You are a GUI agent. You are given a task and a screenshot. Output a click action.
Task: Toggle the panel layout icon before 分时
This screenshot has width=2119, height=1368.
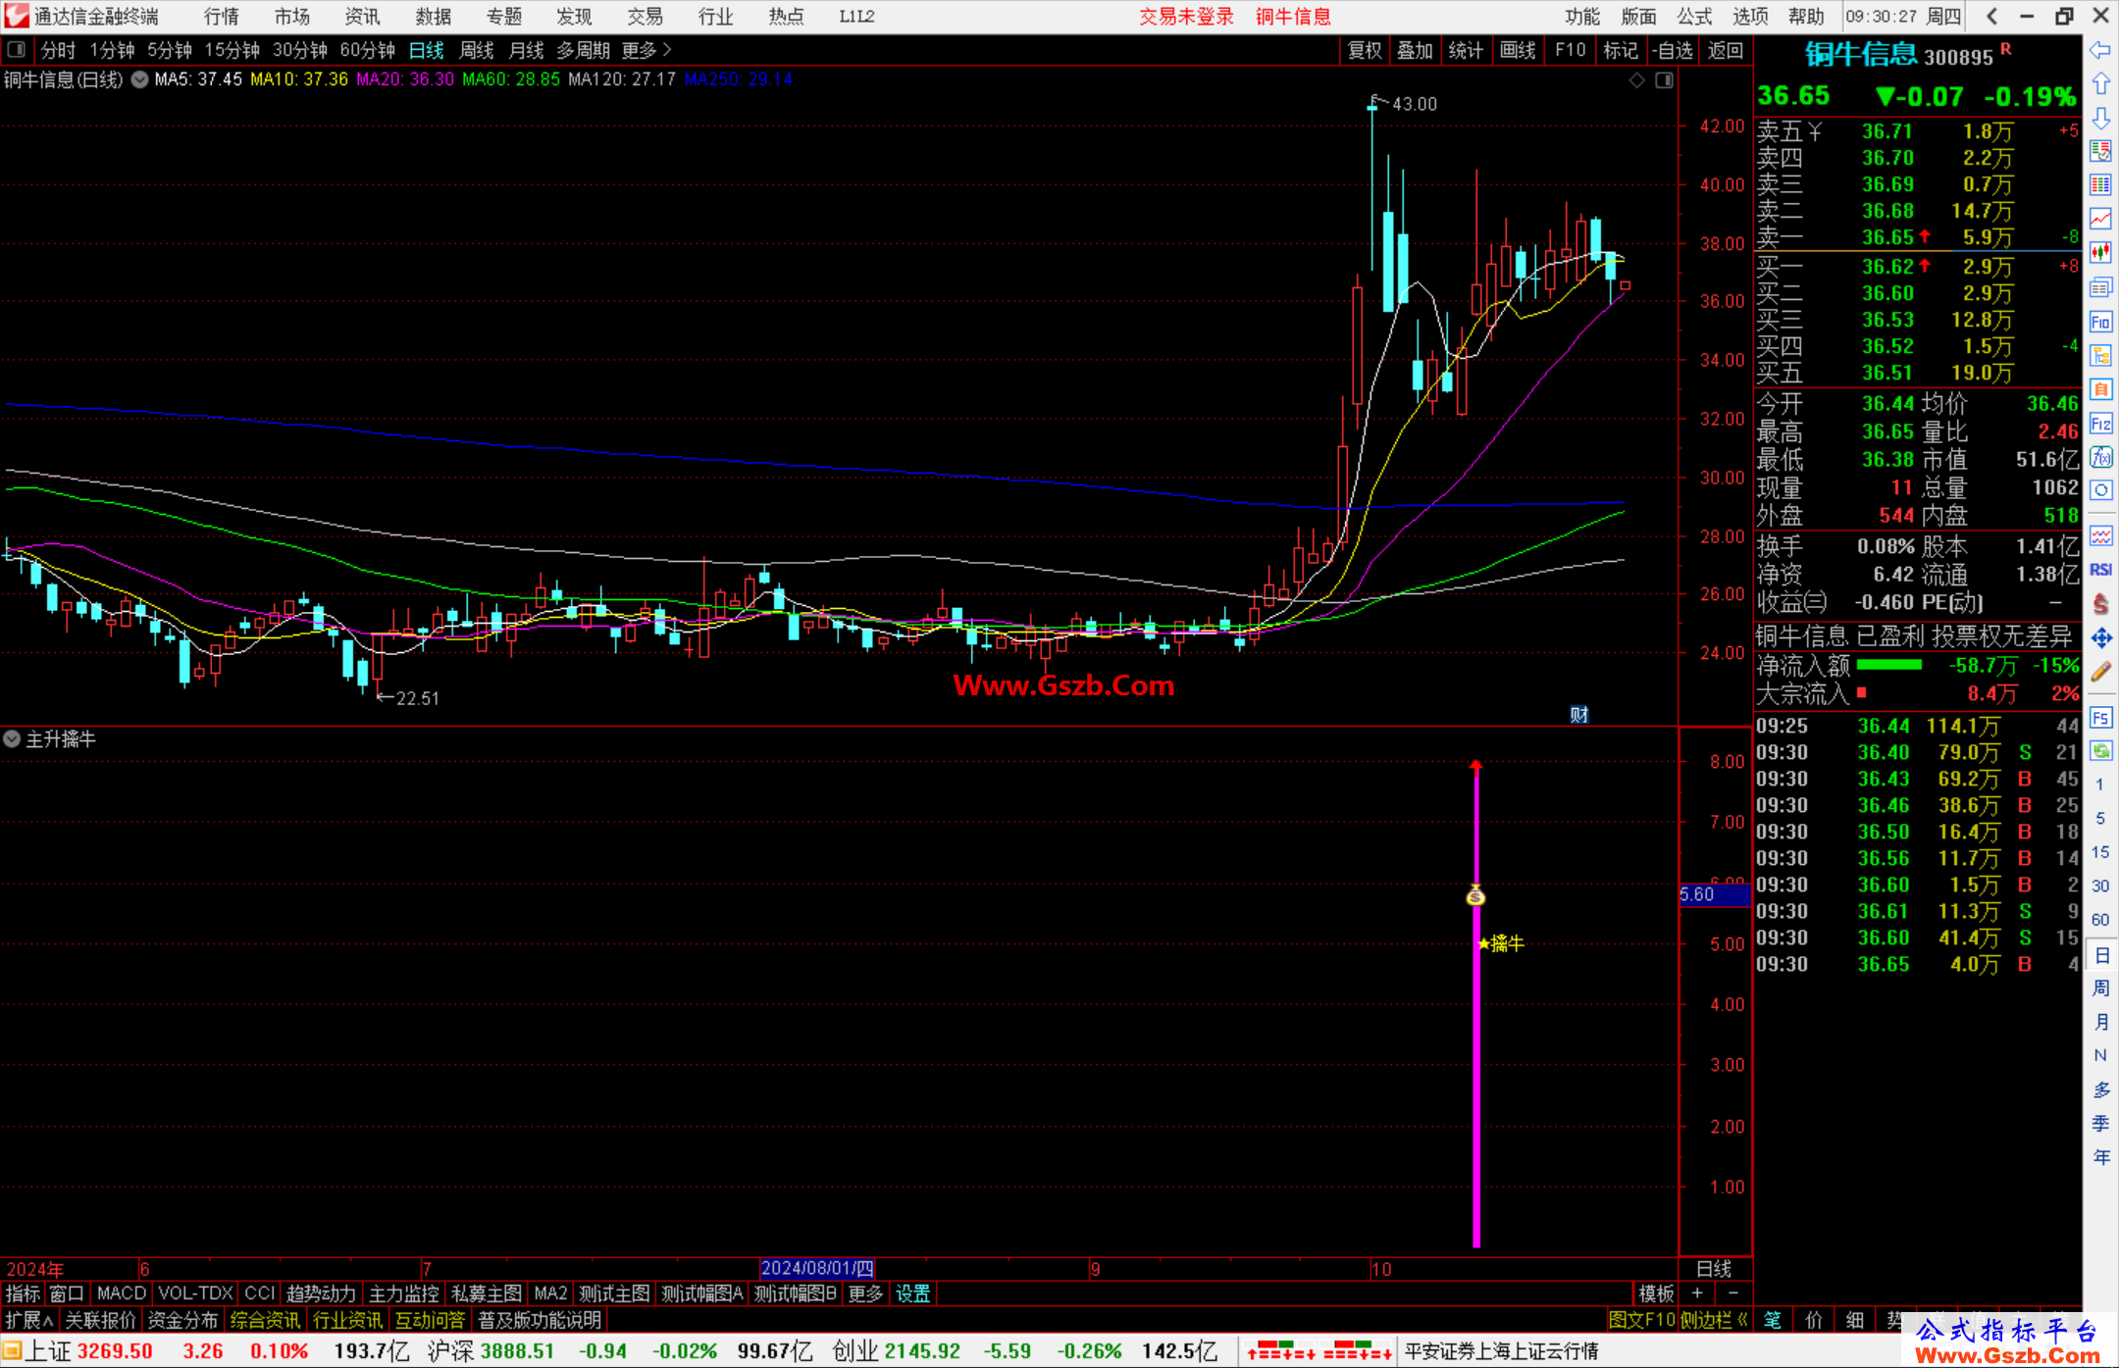16,49
